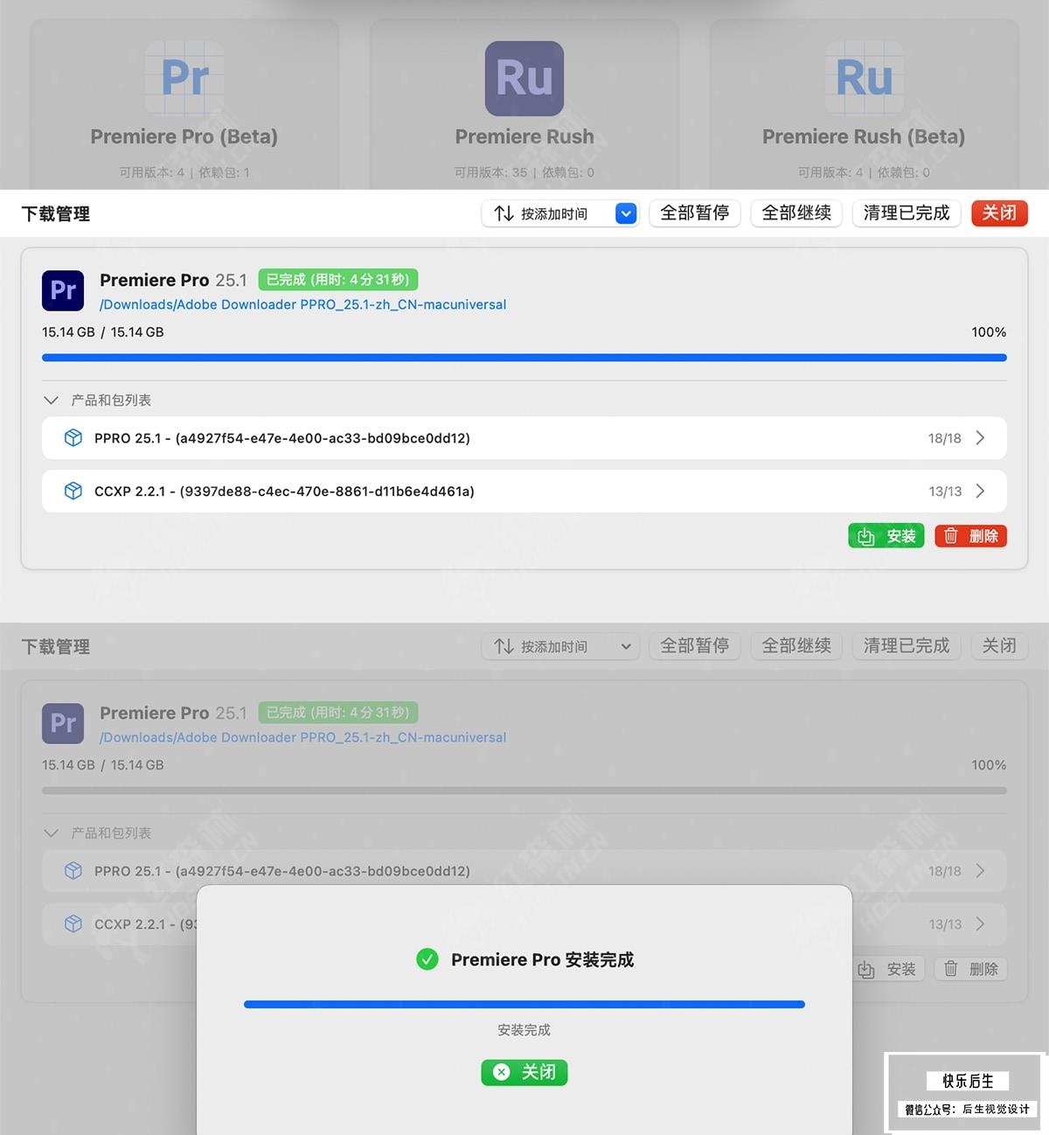Screen dimensions: 1049x1135
Task: Expand the active CCXP 2.2.1 row chevron
Action: [980, 491]
